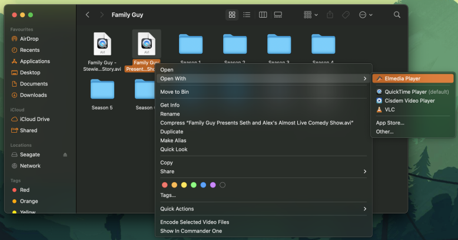Choose Encode Selected Video Files
Viewport: 458px width, 240px height.
264,222
